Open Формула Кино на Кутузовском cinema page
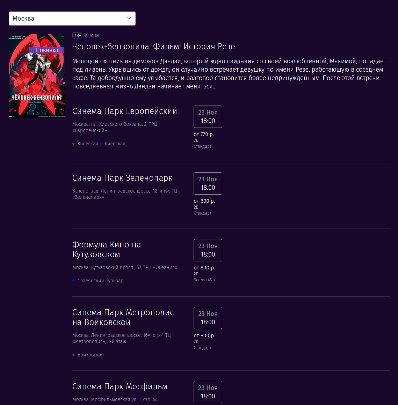This screenshot has width=398, height=405. click(x=107, y=249)
